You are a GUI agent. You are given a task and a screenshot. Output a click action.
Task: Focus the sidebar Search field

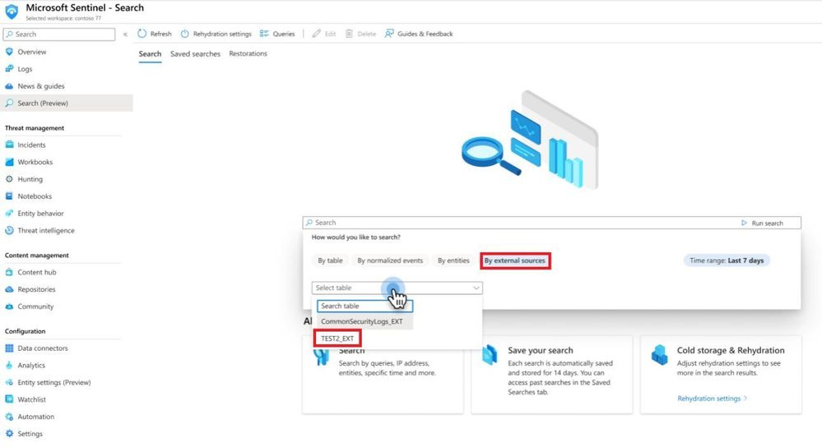(59, 34)
